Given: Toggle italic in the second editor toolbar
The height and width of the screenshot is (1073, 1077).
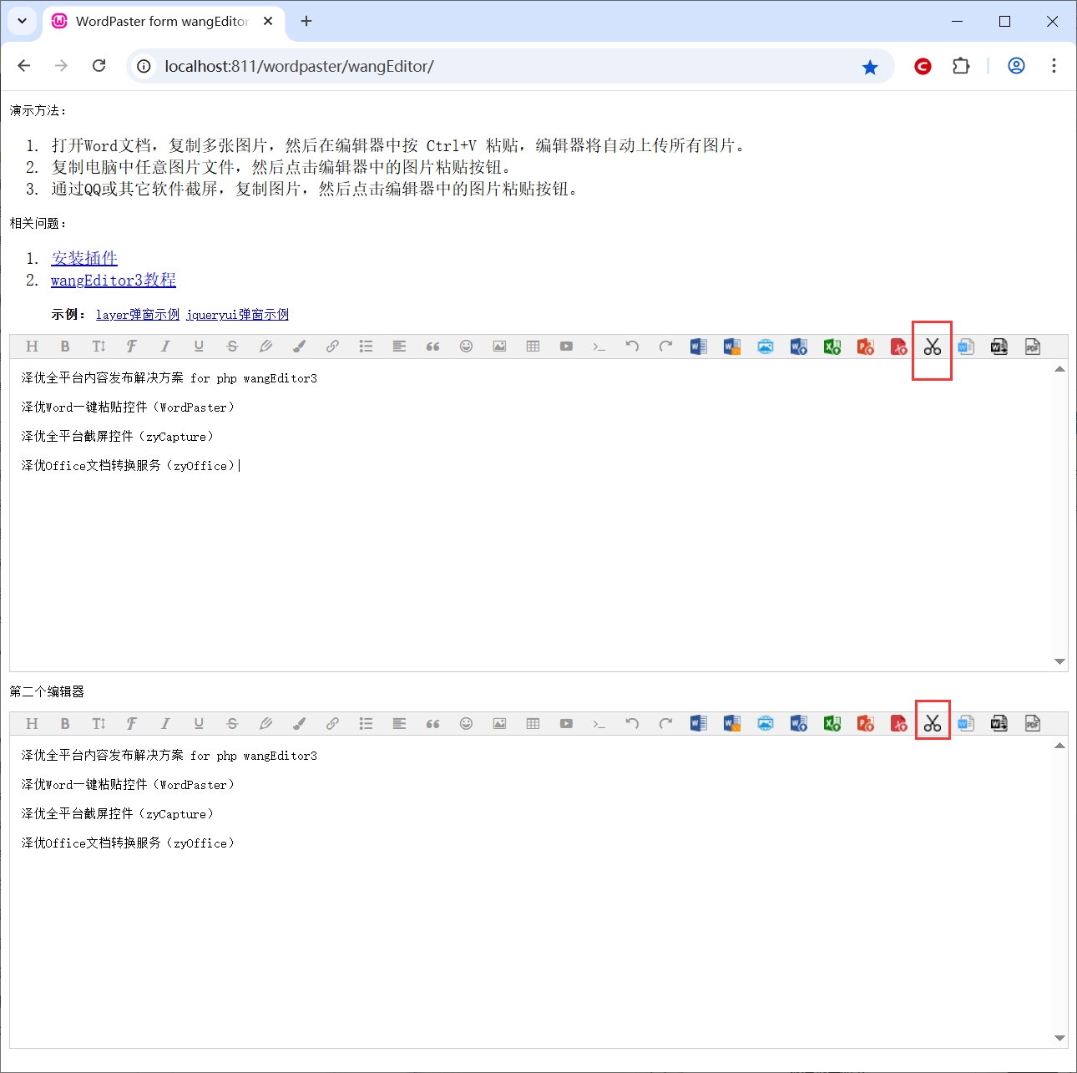Looking at the screenshot, I should coord(165,724).
